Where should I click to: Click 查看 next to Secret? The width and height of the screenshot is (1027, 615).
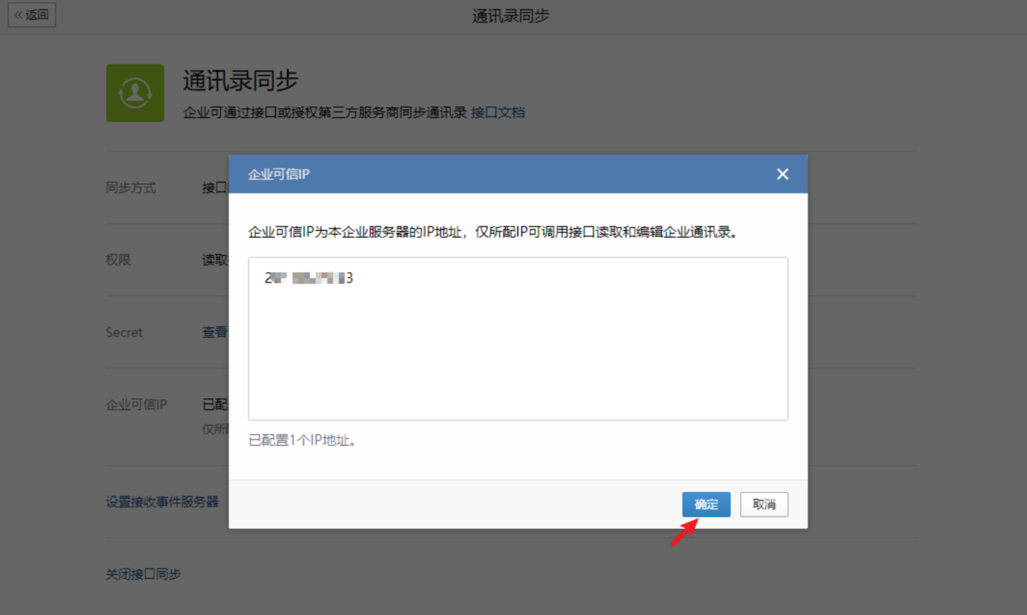[214, 332]
